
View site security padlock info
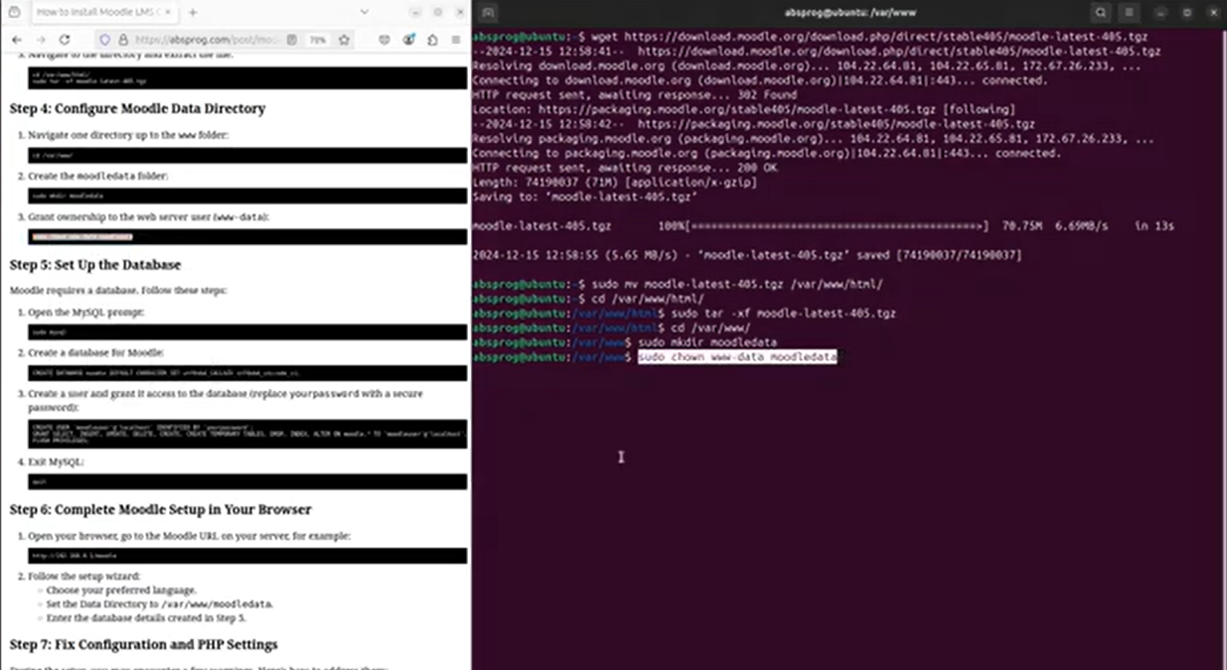coord(123,40)
